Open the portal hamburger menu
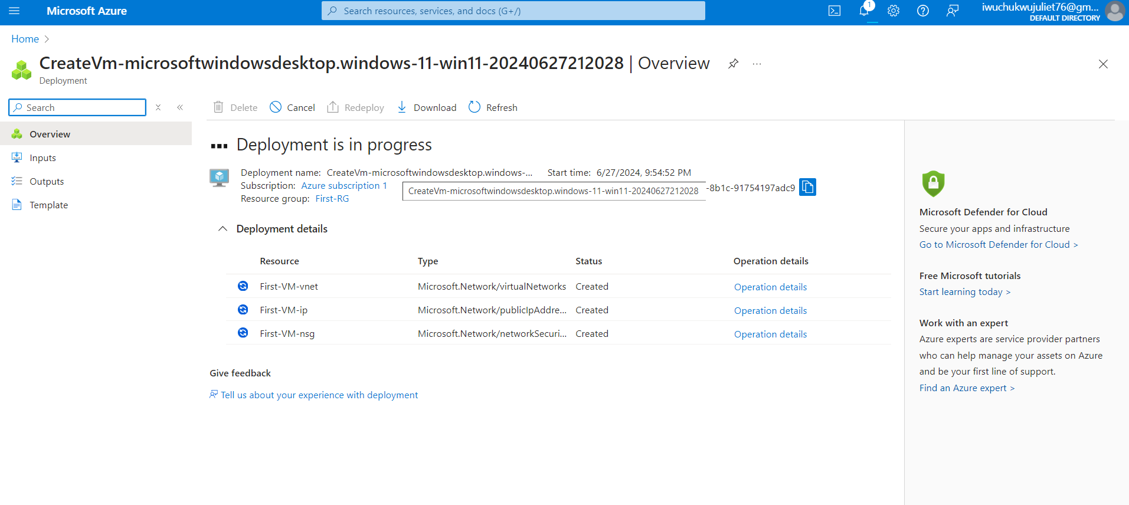 click(14, 11)
